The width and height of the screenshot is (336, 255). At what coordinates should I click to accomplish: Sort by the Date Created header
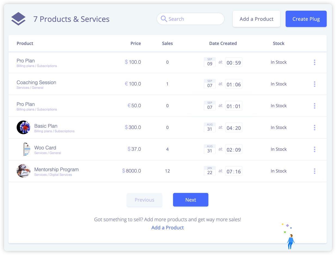pos(223,44)
